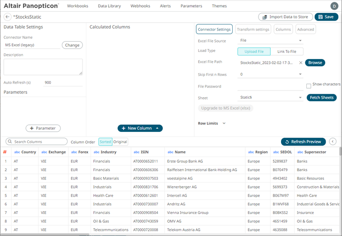Viewport: 342px width, 236px height.
Task: Click the Search Columns input
Action: coord(37,142)
